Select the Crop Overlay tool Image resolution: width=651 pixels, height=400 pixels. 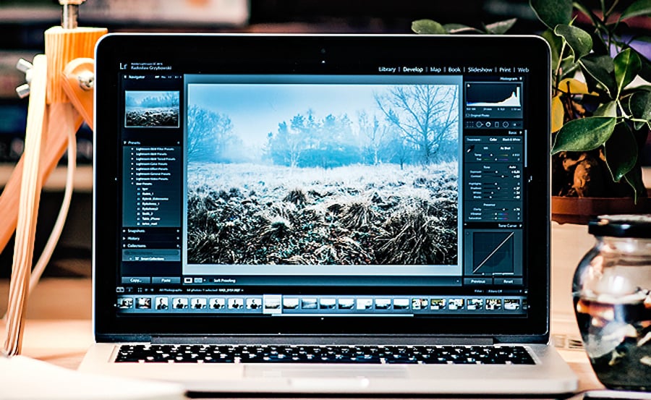469,124
